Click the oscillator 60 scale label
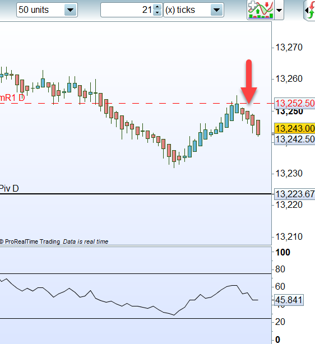This screenshot has width=315, height=344. [x=280, y=286]
